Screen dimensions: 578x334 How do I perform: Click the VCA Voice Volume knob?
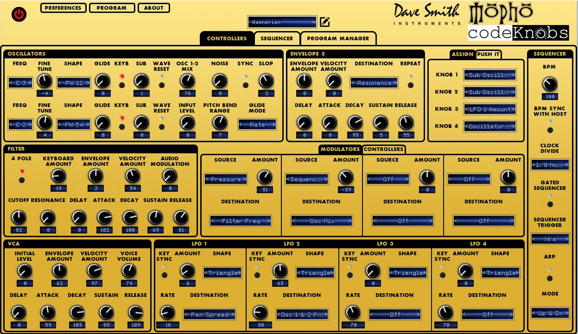point(129,271)
